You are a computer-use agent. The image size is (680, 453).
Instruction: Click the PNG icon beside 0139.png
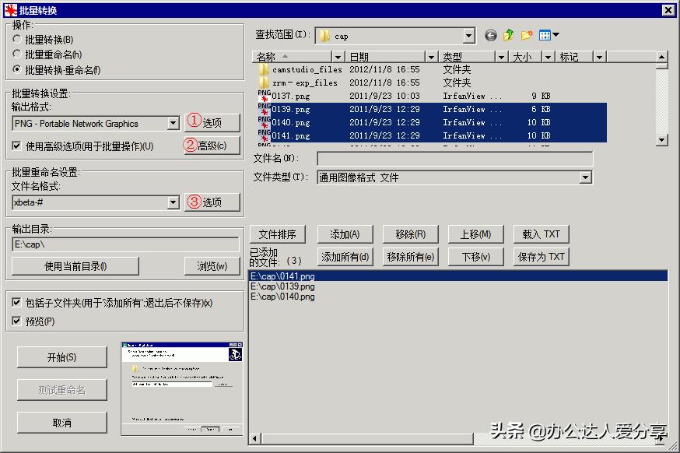(264, 109)
